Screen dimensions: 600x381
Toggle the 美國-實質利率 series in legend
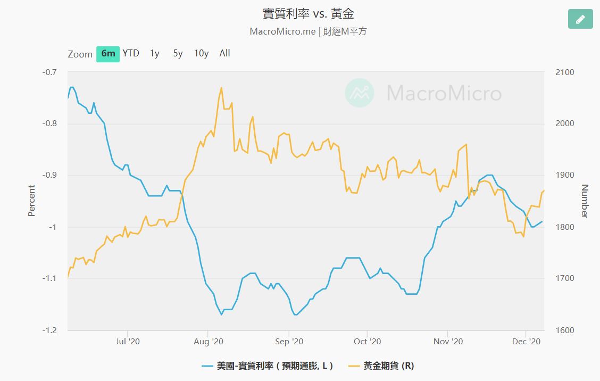coord(275,366)
